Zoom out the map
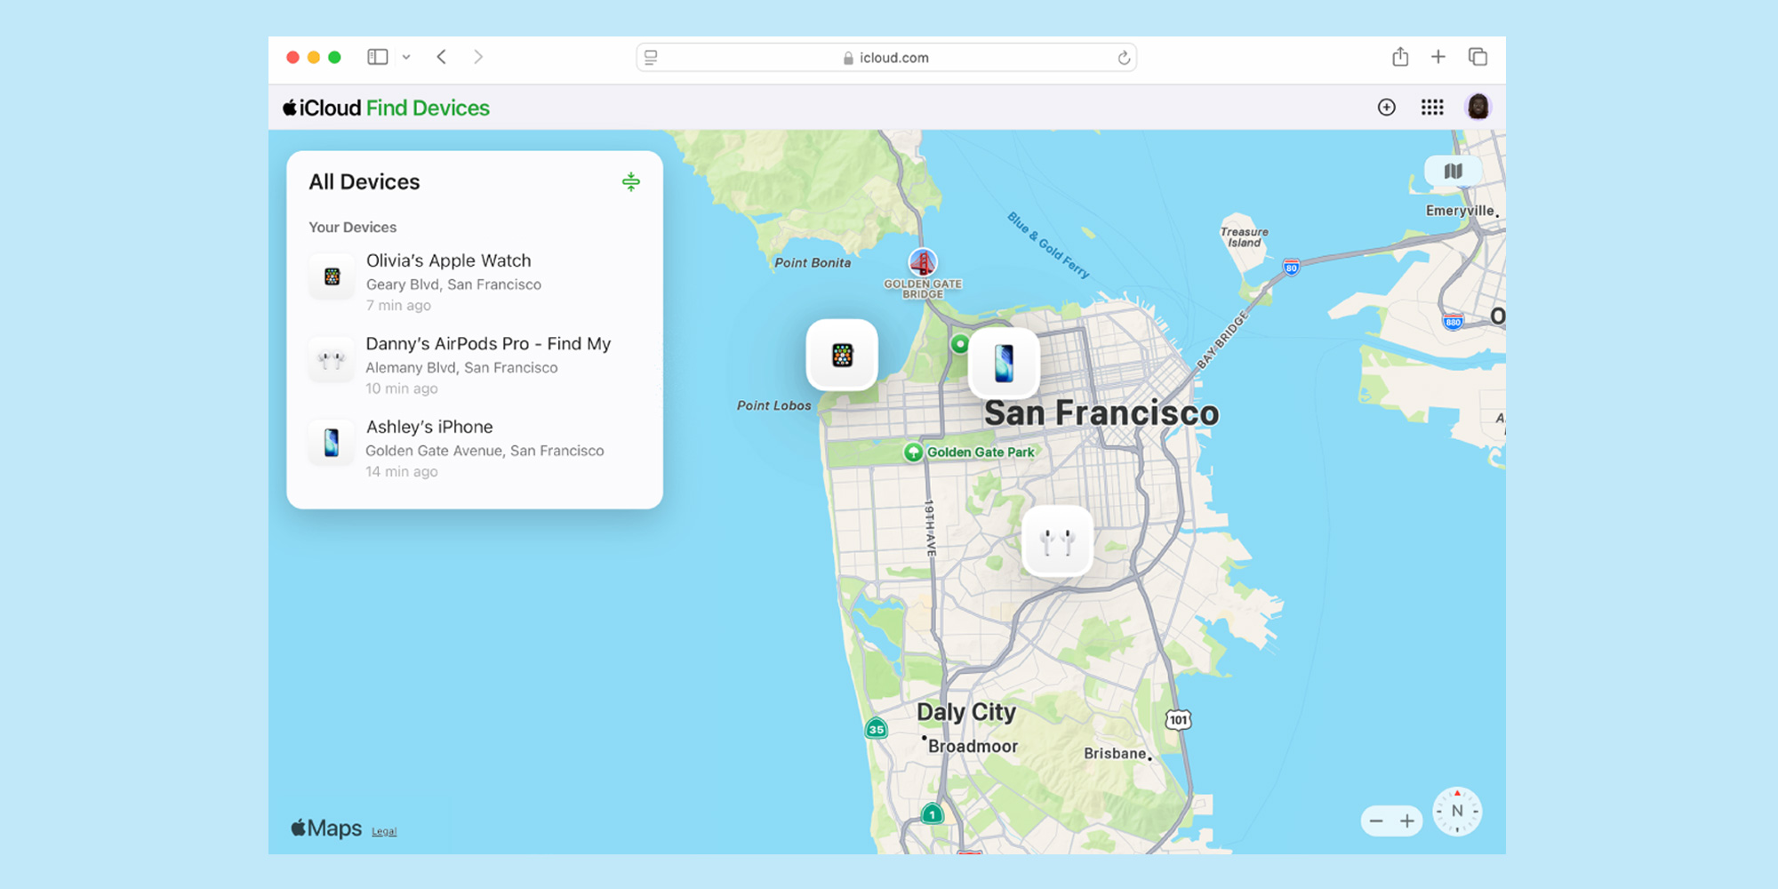This screenshot has height=889, width=1778. [1376, 821]
